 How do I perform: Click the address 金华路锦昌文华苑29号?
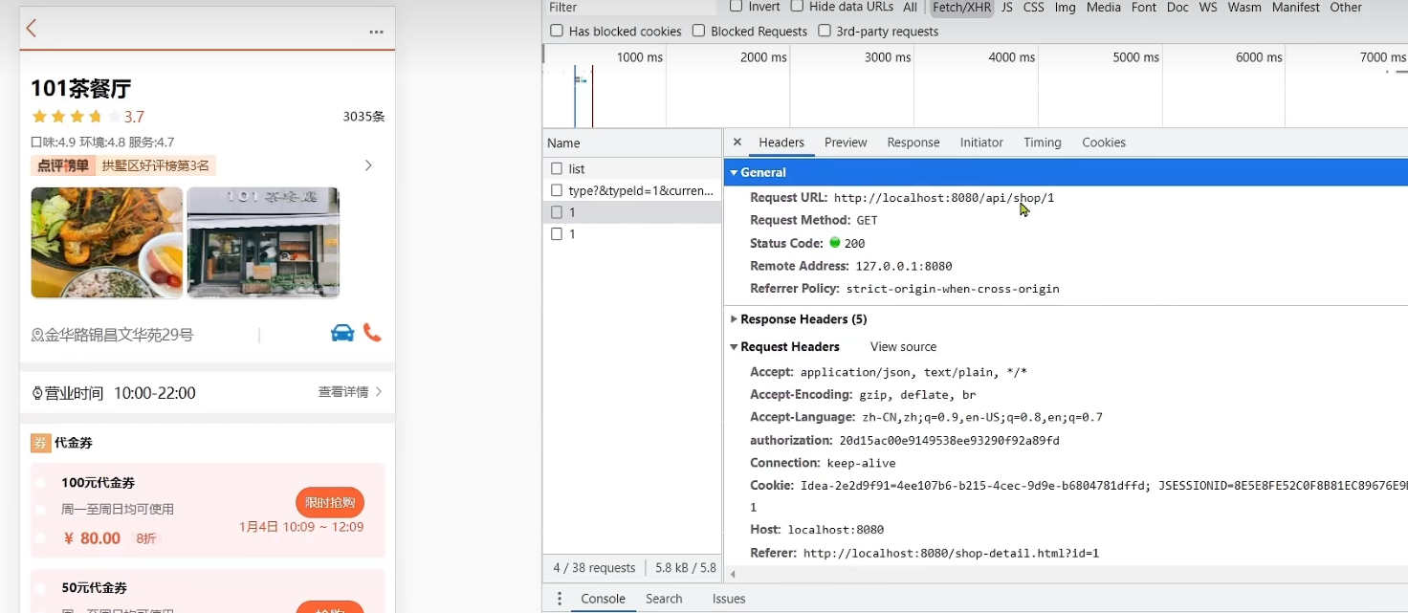tap(119, 335)
